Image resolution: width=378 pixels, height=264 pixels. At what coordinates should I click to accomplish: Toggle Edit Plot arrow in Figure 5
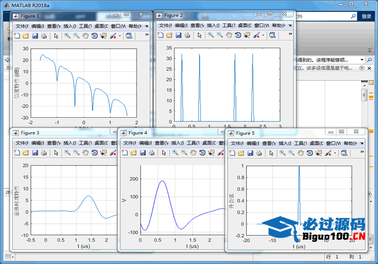click(271, 153)
